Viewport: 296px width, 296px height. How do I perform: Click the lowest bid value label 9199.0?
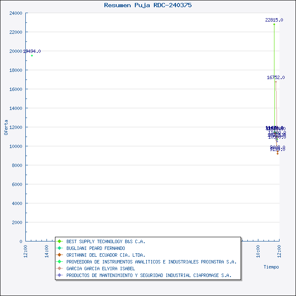point(277,149)
